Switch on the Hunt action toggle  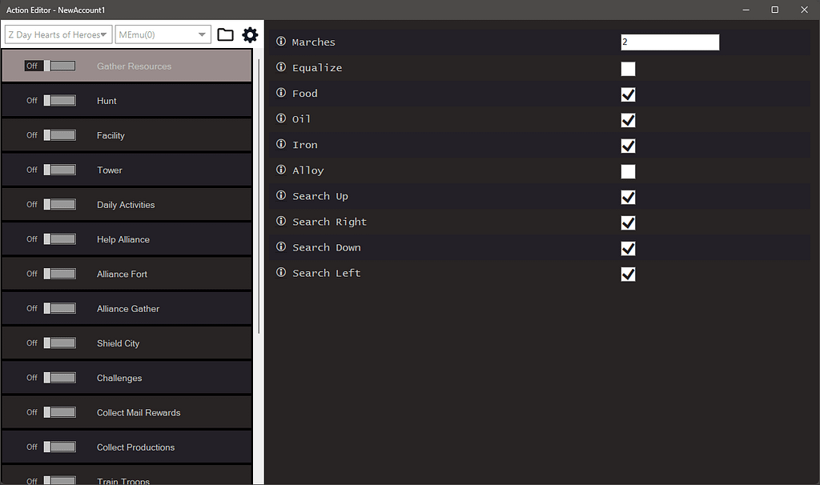pos(58,100)
